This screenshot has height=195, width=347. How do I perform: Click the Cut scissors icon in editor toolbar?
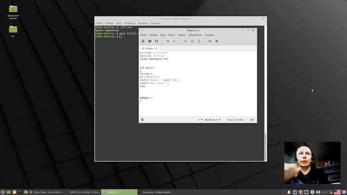tap(185, 41)
